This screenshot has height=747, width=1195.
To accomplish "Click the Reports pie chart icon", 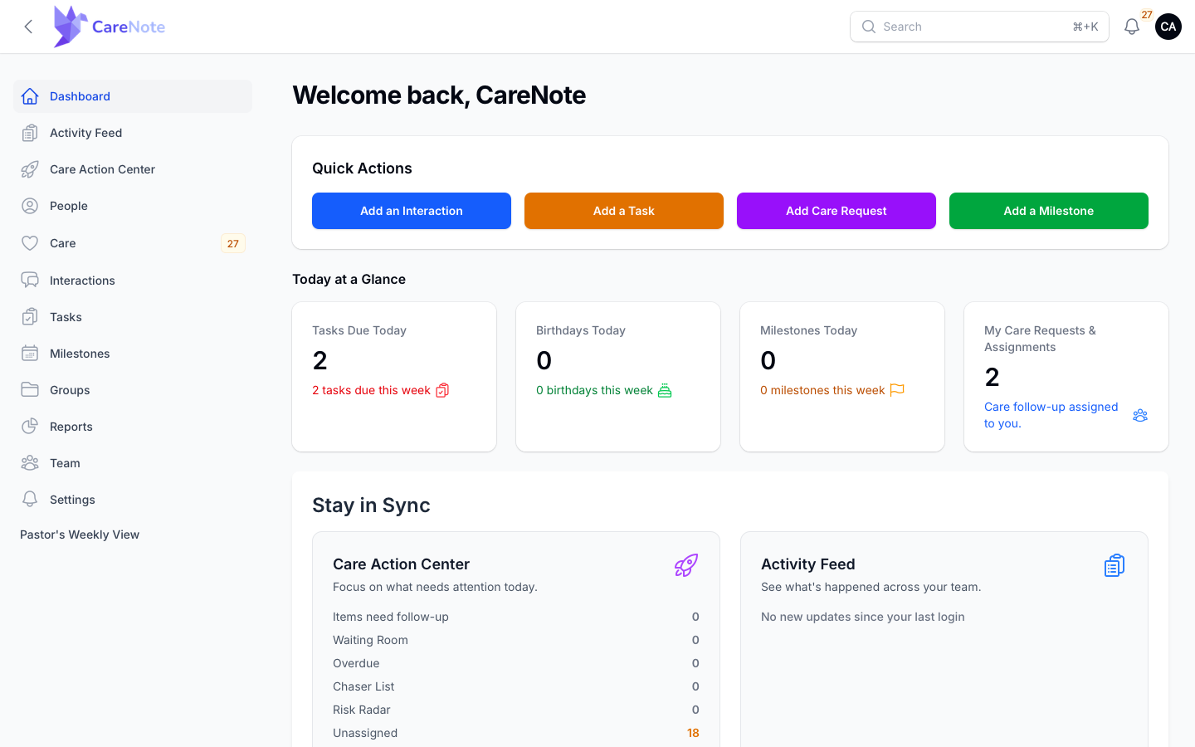I will coord(30,427).
